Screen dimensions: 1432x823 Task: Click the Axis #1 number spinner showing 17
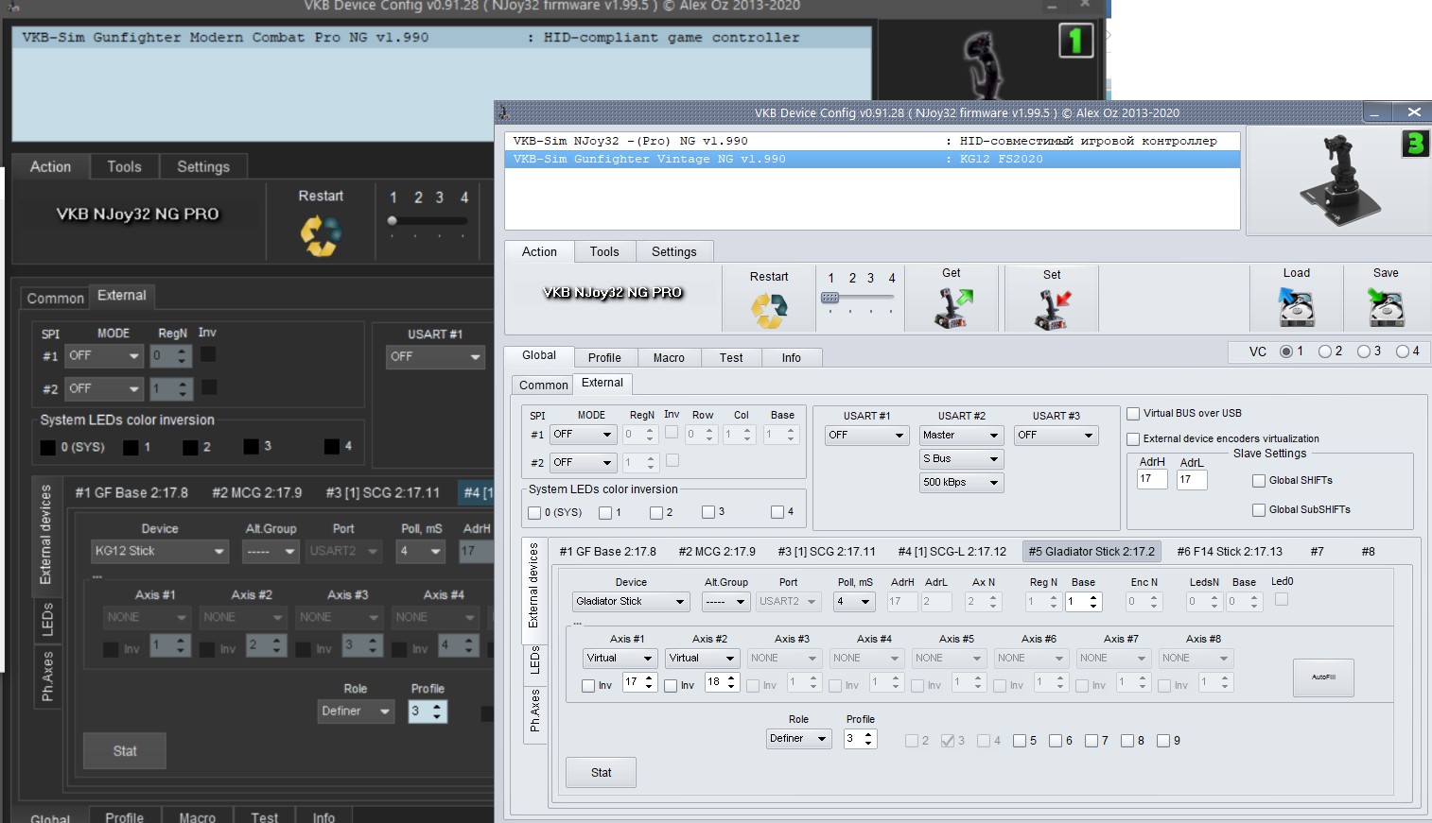pyautogui.click(x=638, y=682)
